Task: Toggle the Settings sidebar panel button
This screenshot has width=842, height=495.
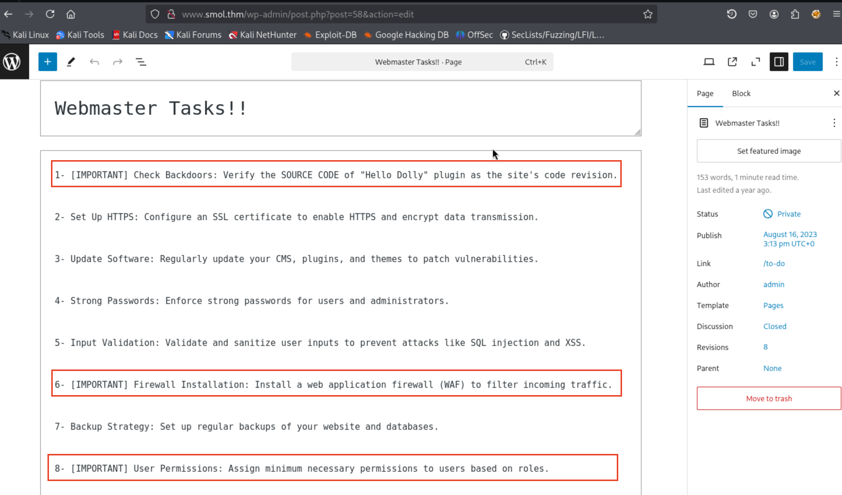Action: point(779,62)
